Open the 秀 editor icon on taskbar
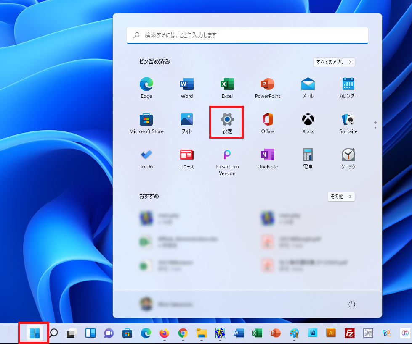Viewport: 412px width, 344px height. tap(220, 333)
